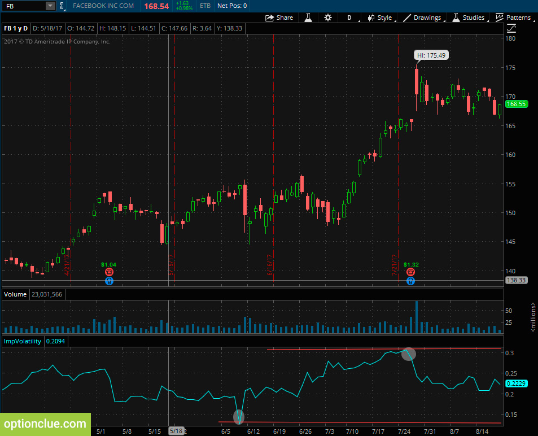Viewport: 538px width, 436px height.
Task: Click the ImpVolatility study label
Action: pos(23,341)
